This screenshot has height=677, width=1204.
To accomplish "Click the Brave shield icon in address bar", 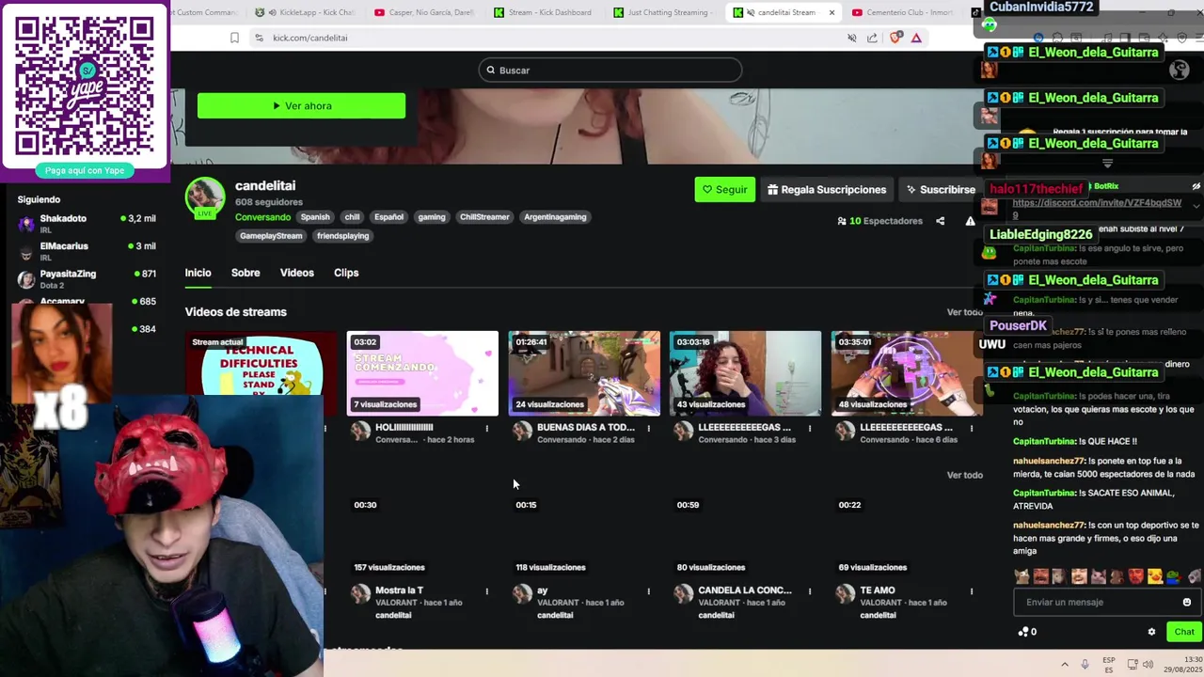I will (895, 38).
